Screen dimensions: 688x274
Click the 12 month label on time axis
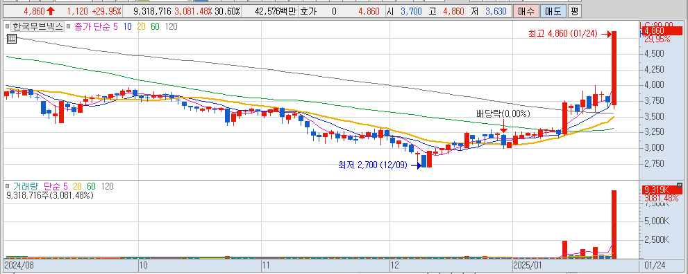tap(394, 265)
